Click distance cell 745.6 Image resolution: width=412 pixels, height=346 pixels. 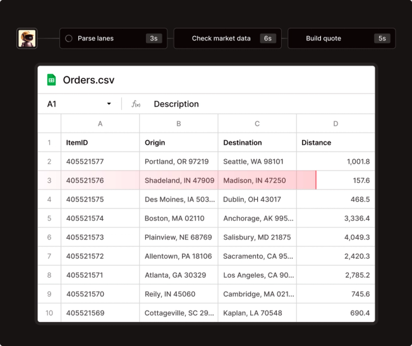click(336, 294)
